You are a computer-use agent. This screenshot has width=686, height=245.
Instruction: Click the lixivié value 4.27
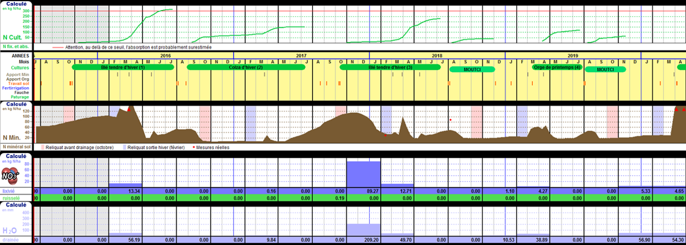pos(545,190)
